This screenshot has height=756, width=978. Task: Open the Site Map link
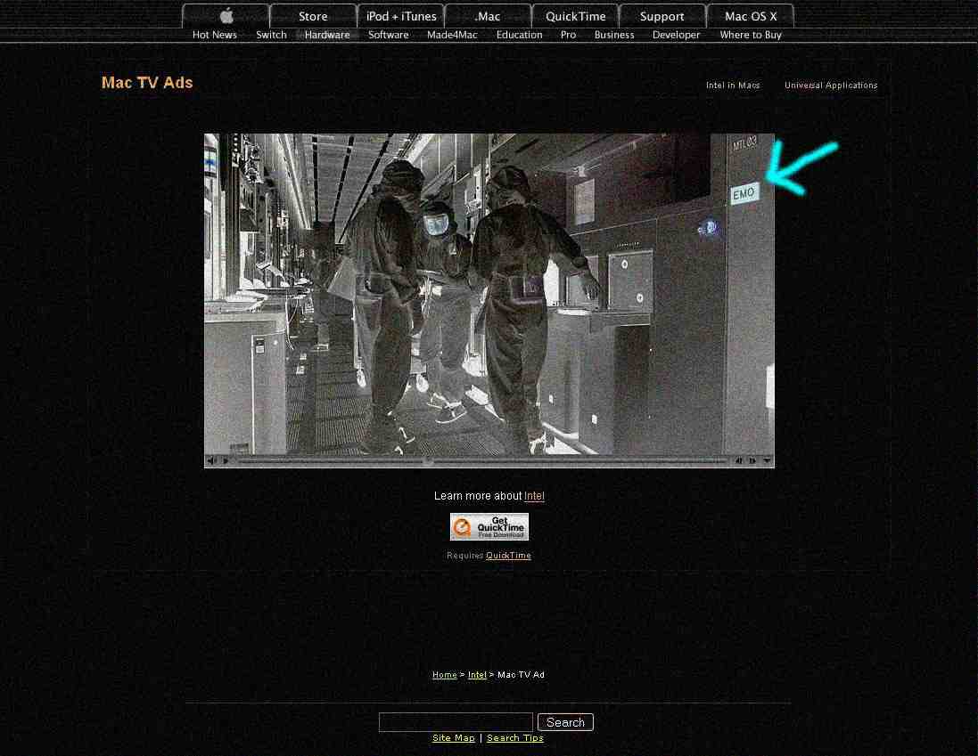pyautogui.click(x=454, y=738)
